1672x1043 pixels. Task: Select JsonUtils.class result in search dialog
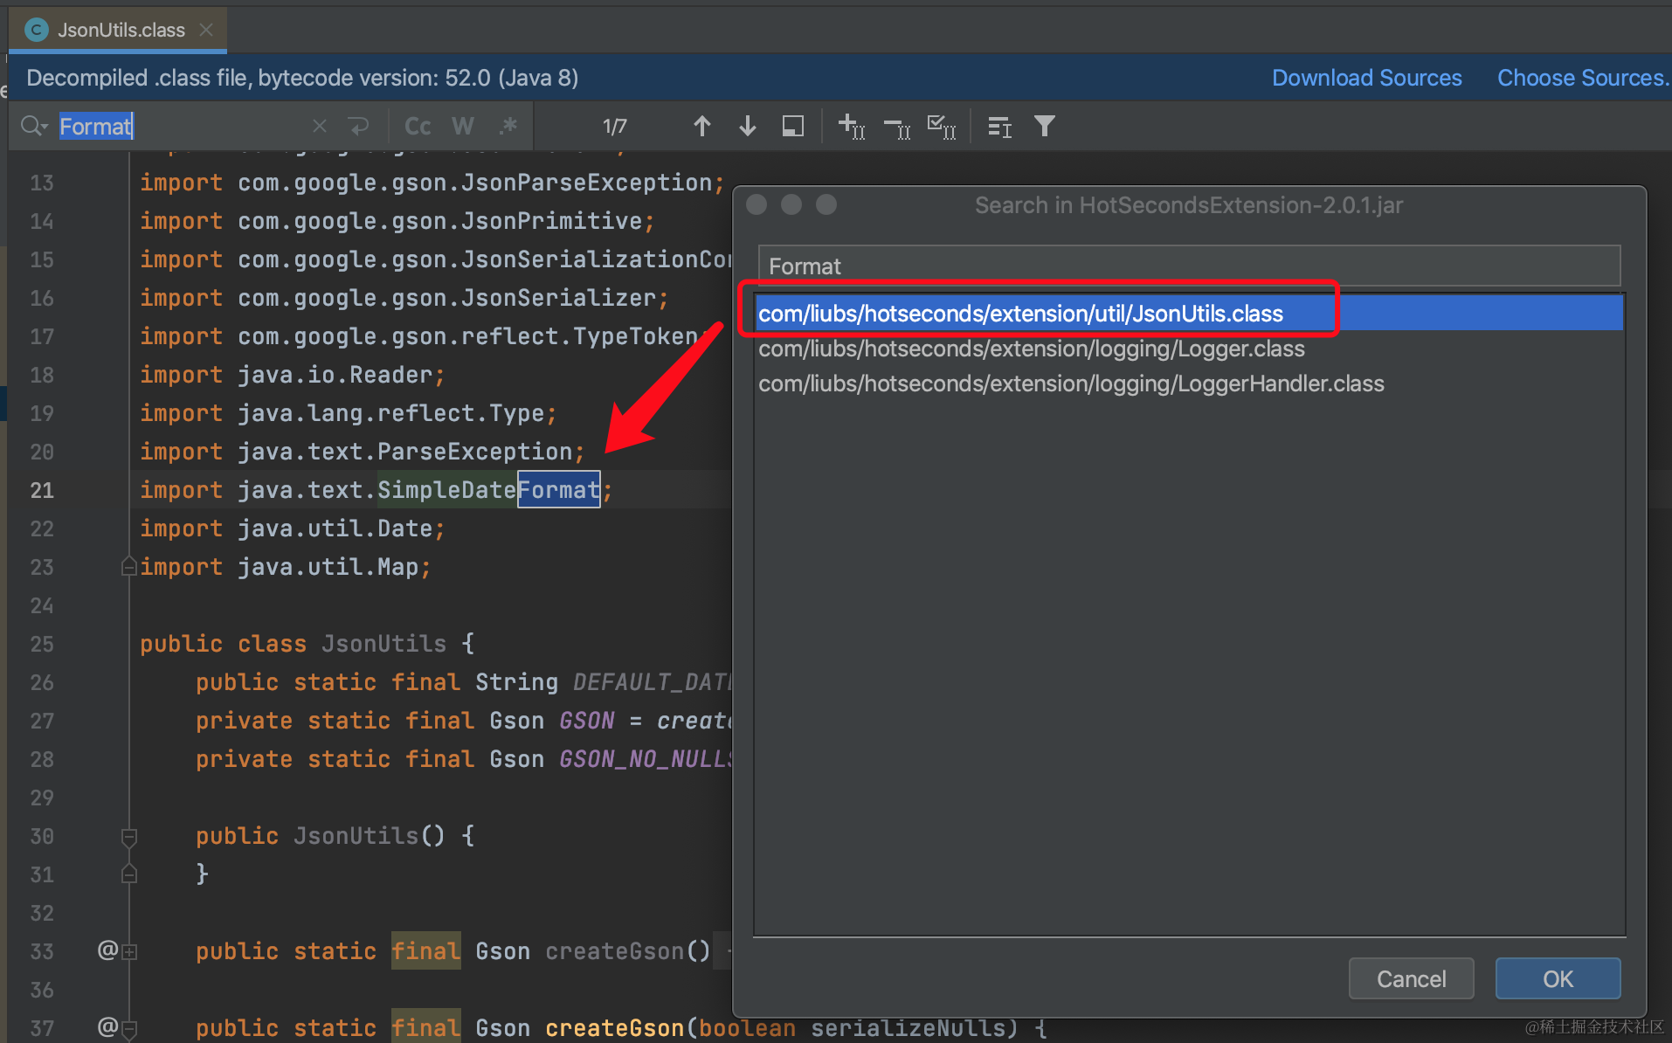pos(1189,313)
